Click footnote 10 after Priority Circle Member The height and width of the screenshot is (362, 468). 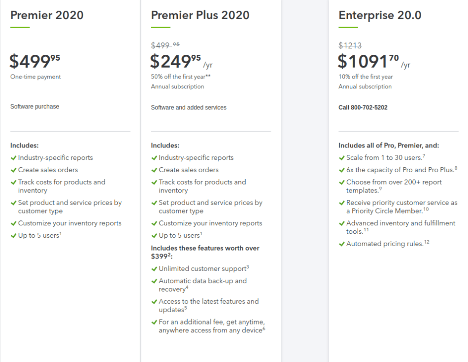pyautogui.click(x=426, y=209)
